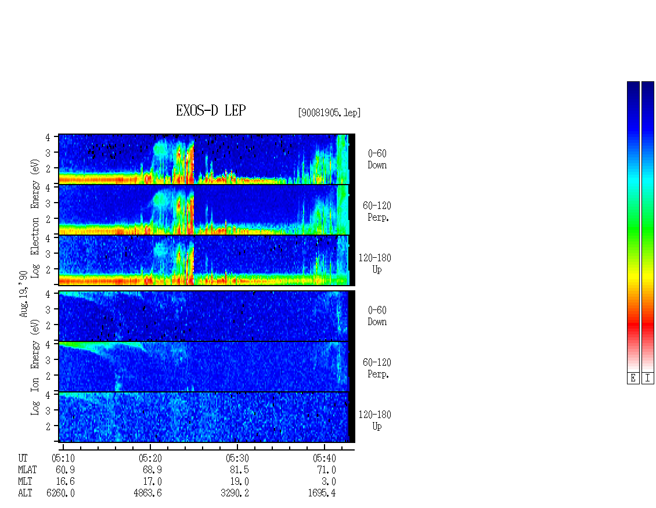Click the 120-180 Up label beside the electron panel
The height and width of the screenshot is (508, 656).
pos(375,264)
